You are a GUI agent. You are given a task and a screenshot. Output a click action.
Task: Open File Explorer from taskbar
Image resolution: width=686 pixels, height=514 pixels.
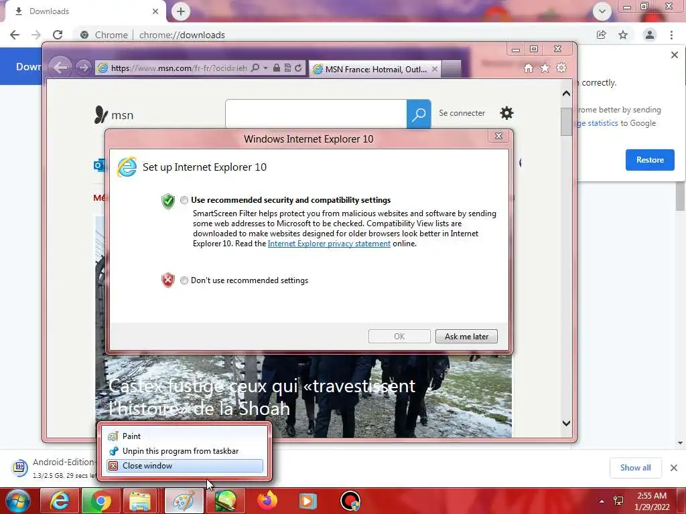click(x=140, y=501)
